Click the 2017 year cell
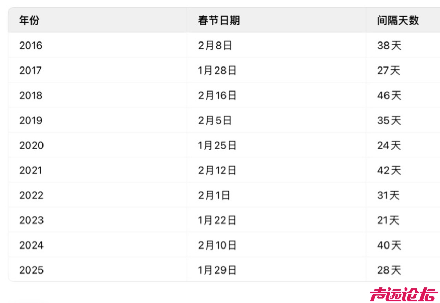 click(31, 71)
